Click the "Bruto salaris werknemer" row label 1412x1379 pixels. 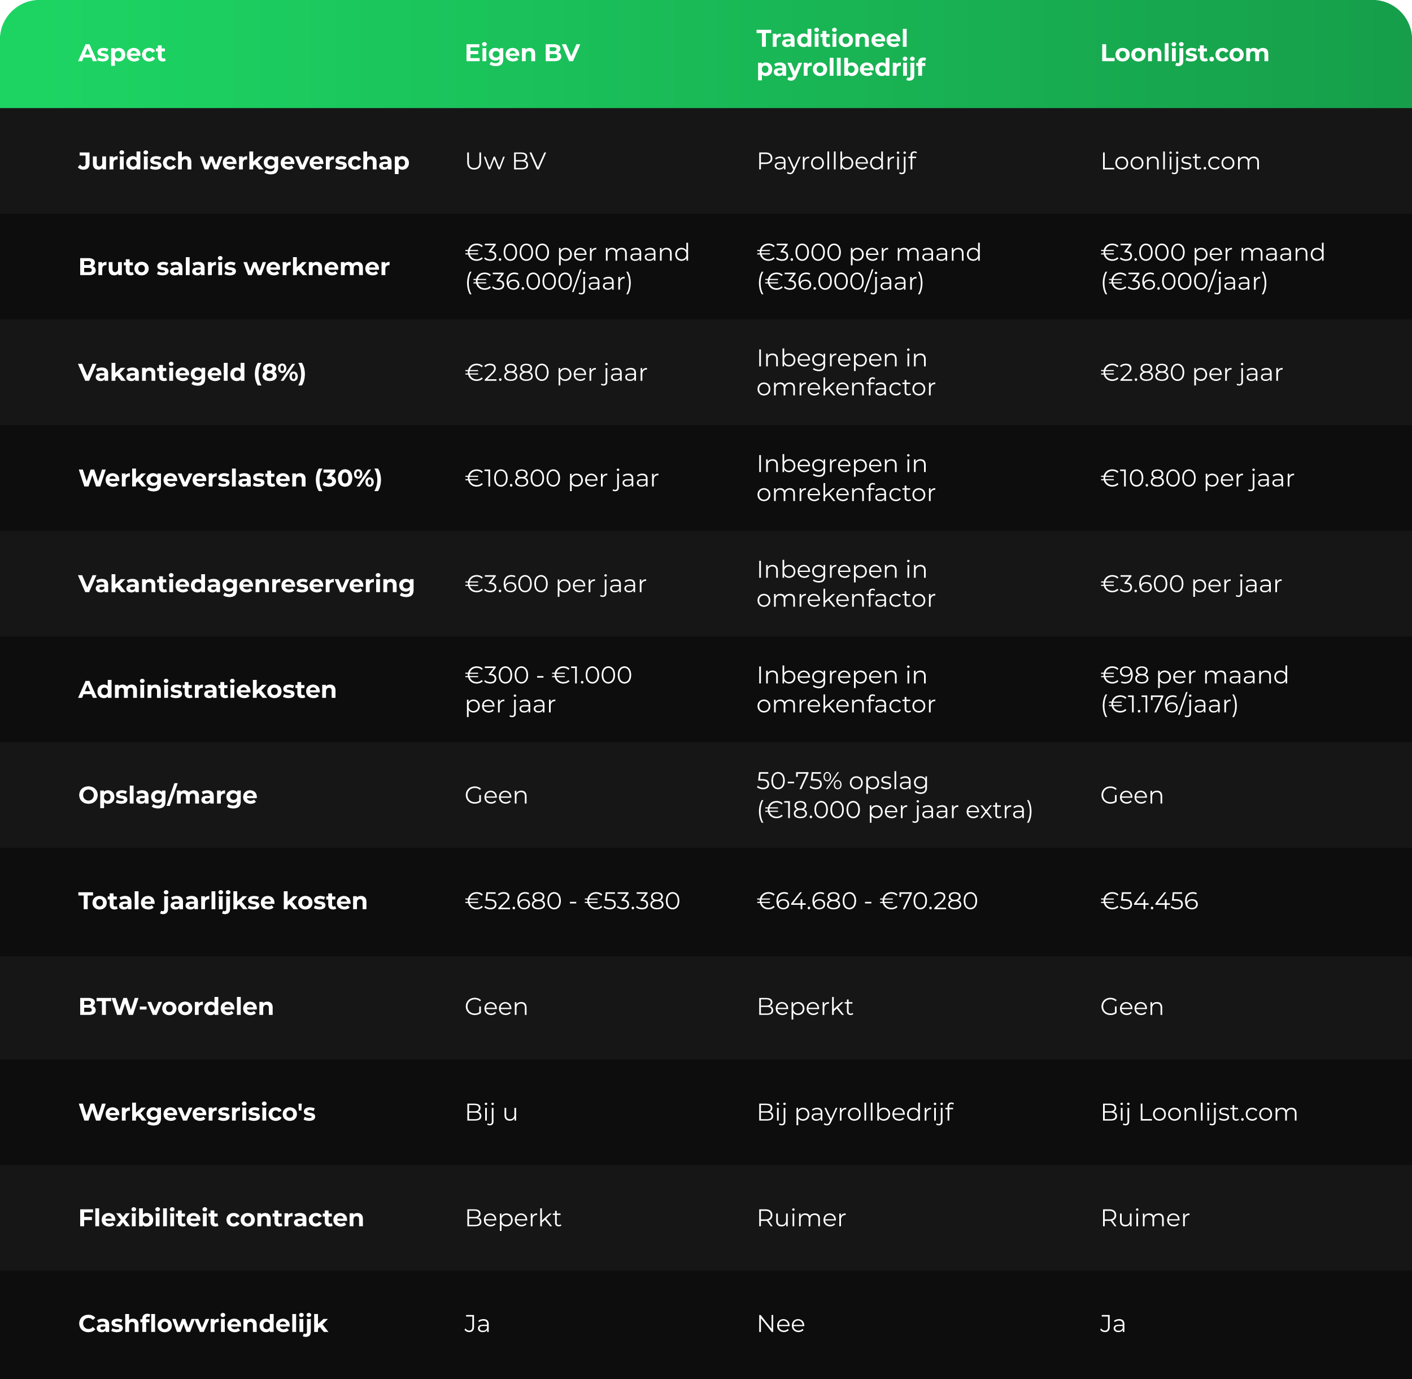tap(234, 267)
